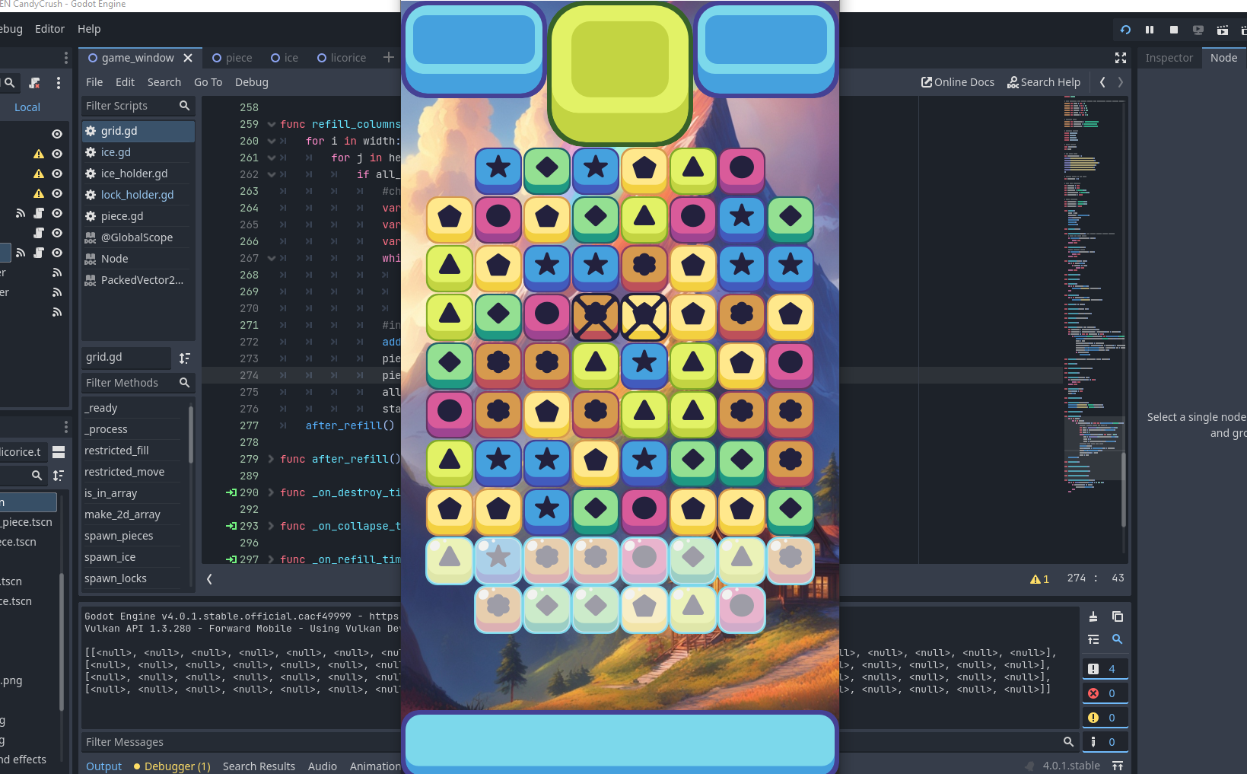
Task: Click the scene dock detach-script icon
Action: tap(34, 83)
